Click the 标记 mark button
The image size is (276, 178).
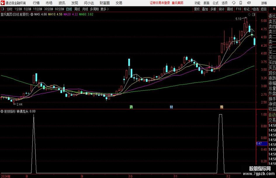click(247, 9)
